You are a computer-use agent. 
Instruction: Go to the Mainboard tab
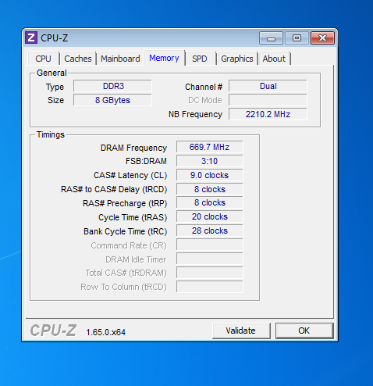120,59
